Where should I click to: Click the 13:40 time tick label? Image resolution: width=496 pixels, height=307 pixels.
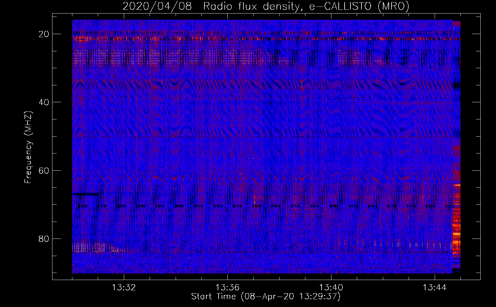[x=331, y=288]
